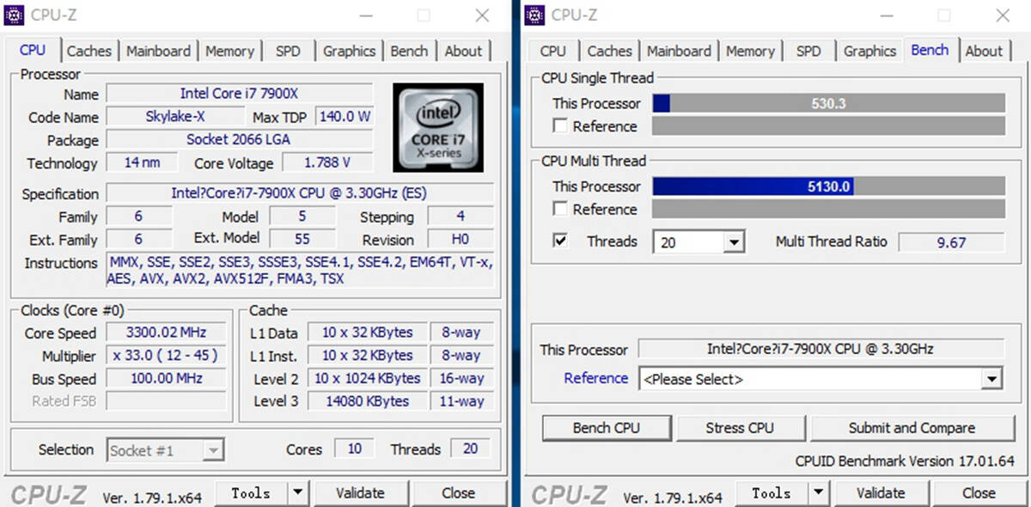Click the CPU-Z app icon in the Bench window title bar
1031x507 pixels.
tap(535, 15)
